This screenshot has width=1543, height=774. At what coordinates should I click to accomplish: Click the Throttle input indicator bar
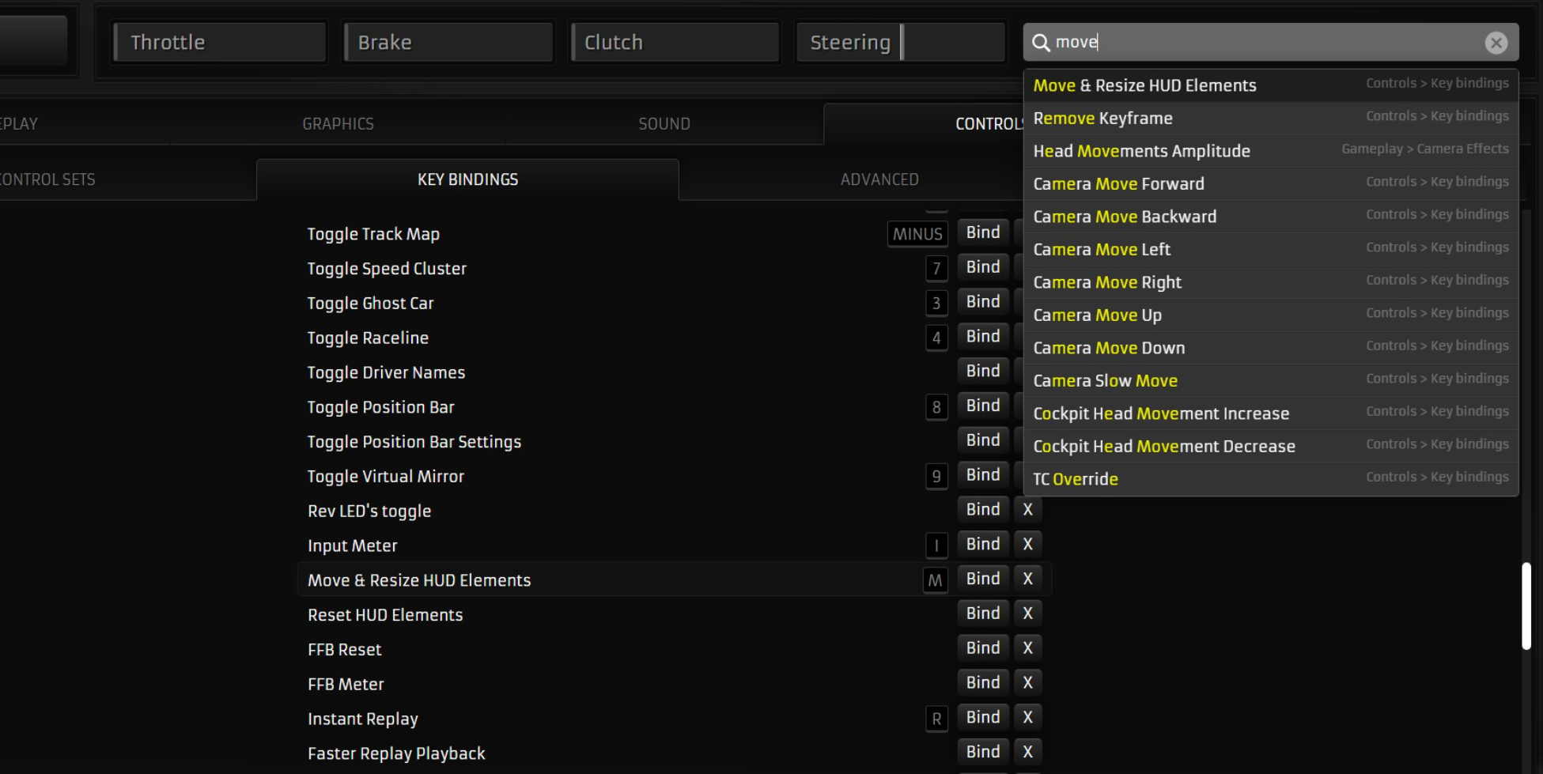(x=220, y=43)
